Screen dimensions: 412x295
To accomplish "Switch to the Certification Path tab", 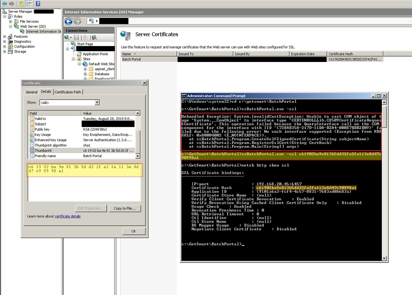I will (x=68, y=92).
